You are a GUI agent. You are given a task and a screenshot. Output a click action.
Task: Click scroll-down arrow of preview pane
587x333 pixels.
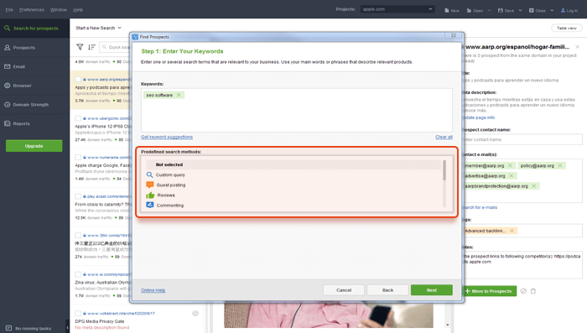pyautogui.click(x=447, y=325)
